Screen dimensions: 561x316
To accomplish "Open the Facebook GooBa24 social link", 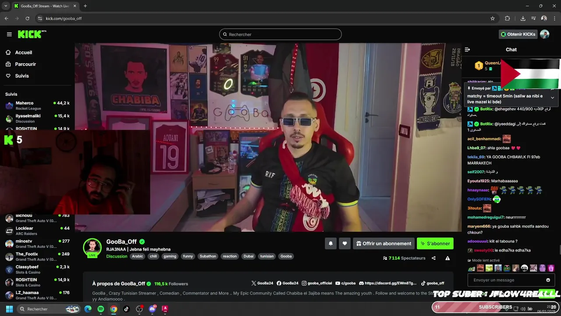I will pyautogui.click(x=288, y=284).
